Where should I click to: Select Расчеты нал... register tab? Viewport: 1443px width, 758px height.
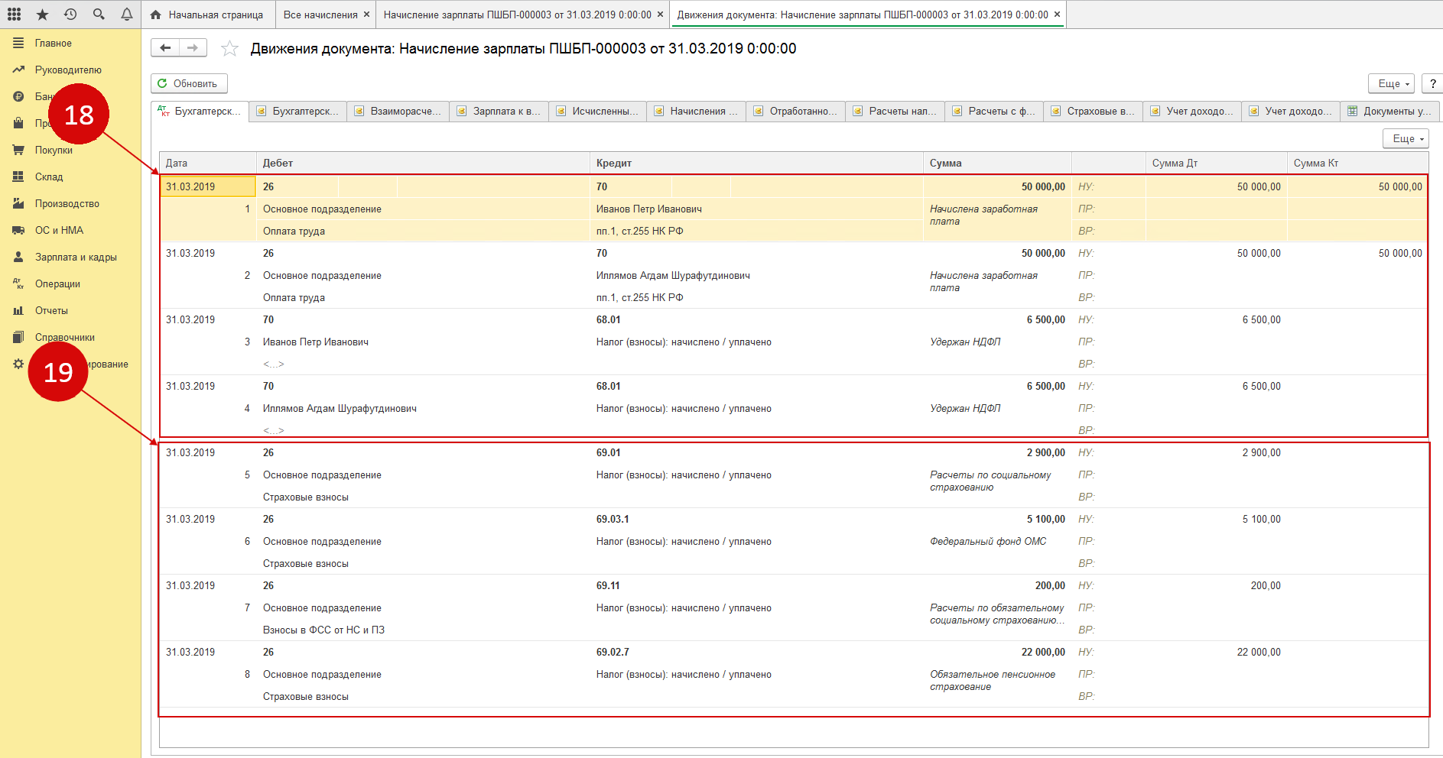tap(895, 112)
